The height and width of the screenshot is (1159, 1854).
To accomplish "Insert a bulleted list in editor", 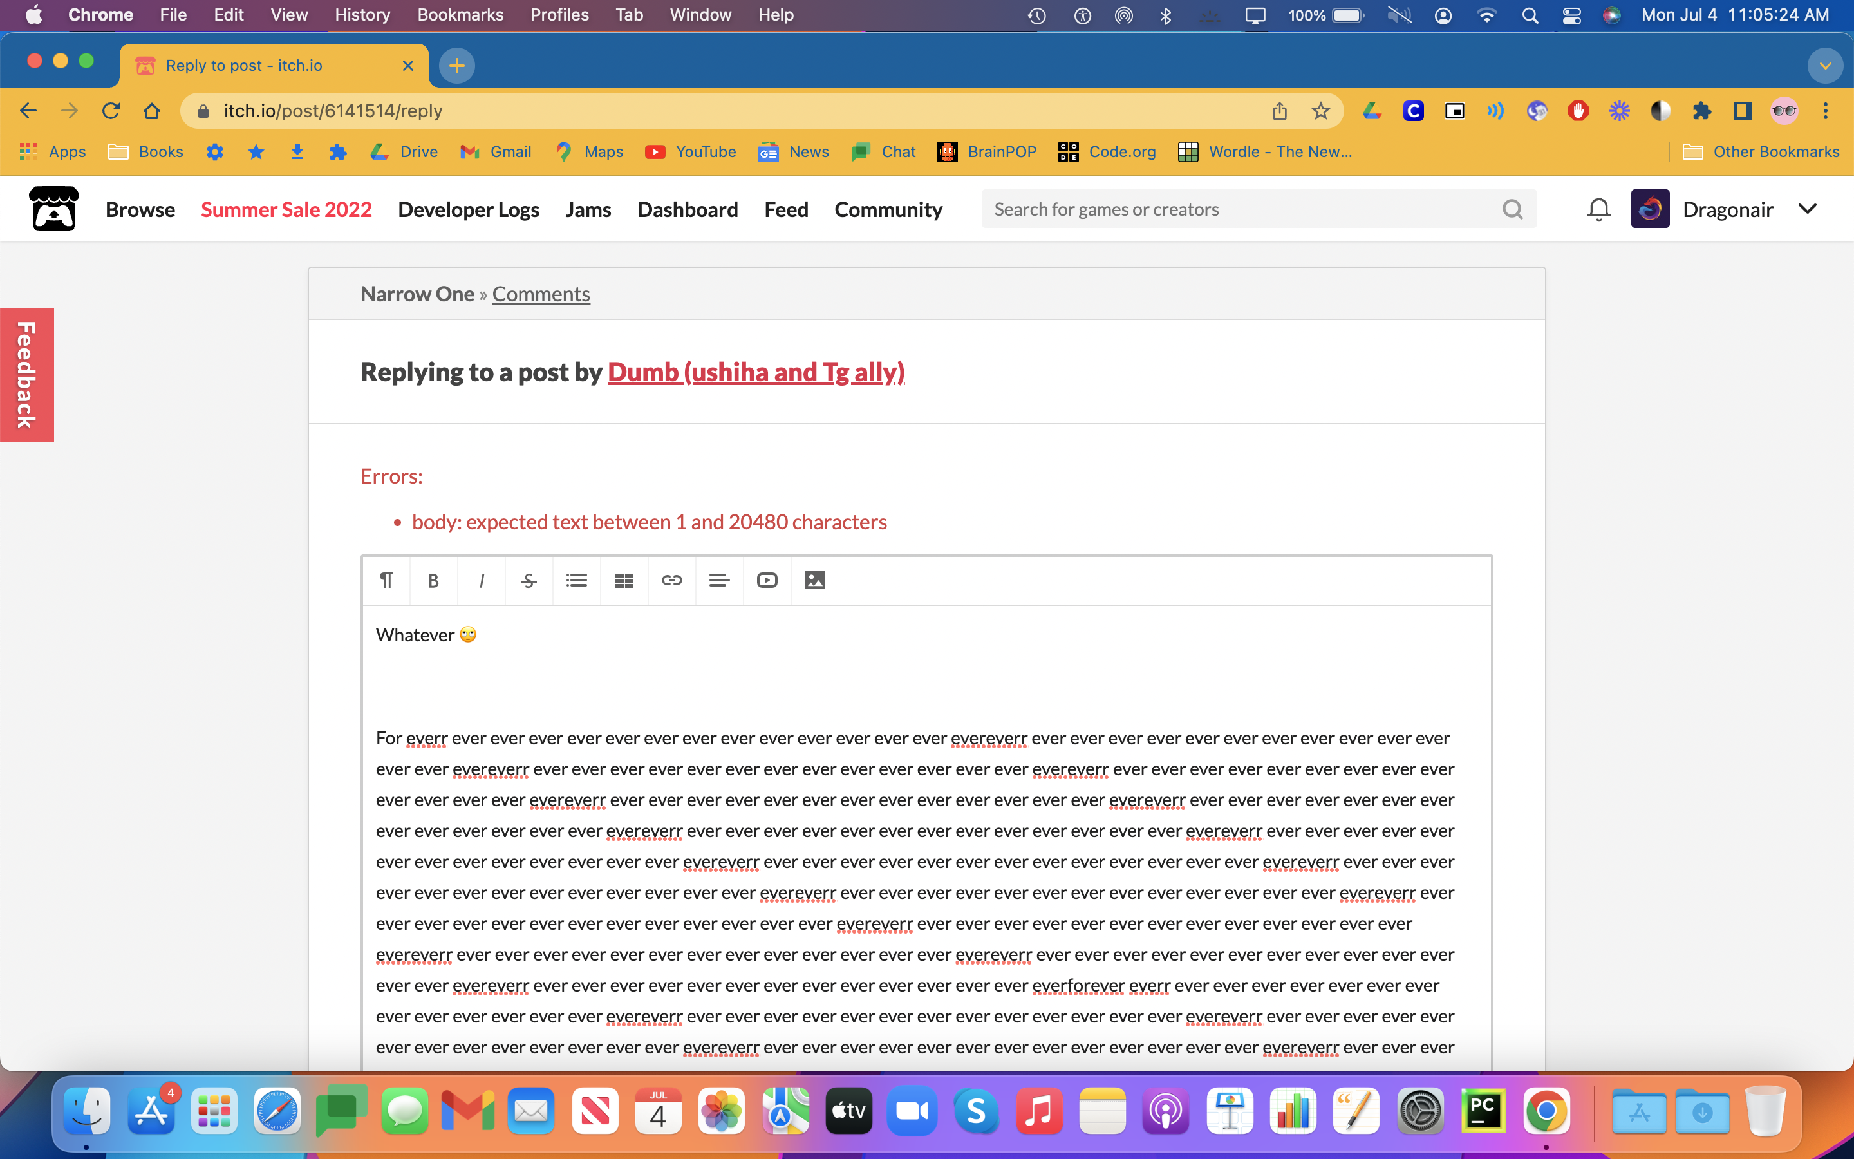I will [x=576, y=580].
